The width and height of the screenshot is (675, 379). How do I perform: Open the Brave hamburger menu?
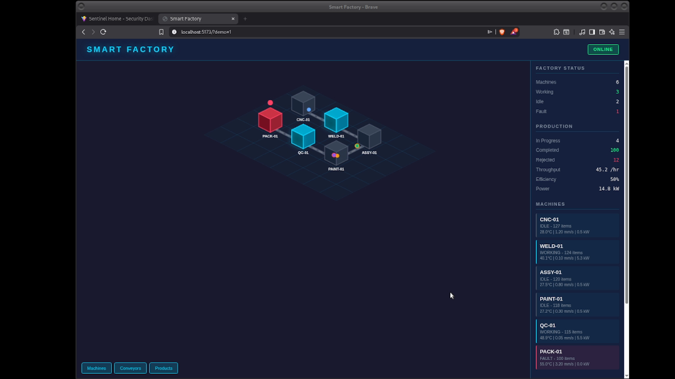(x=622, y=32)
